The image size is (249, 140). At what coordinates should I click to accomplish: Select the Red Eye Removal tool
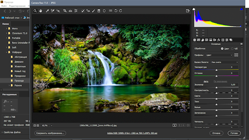coord(88,11)
